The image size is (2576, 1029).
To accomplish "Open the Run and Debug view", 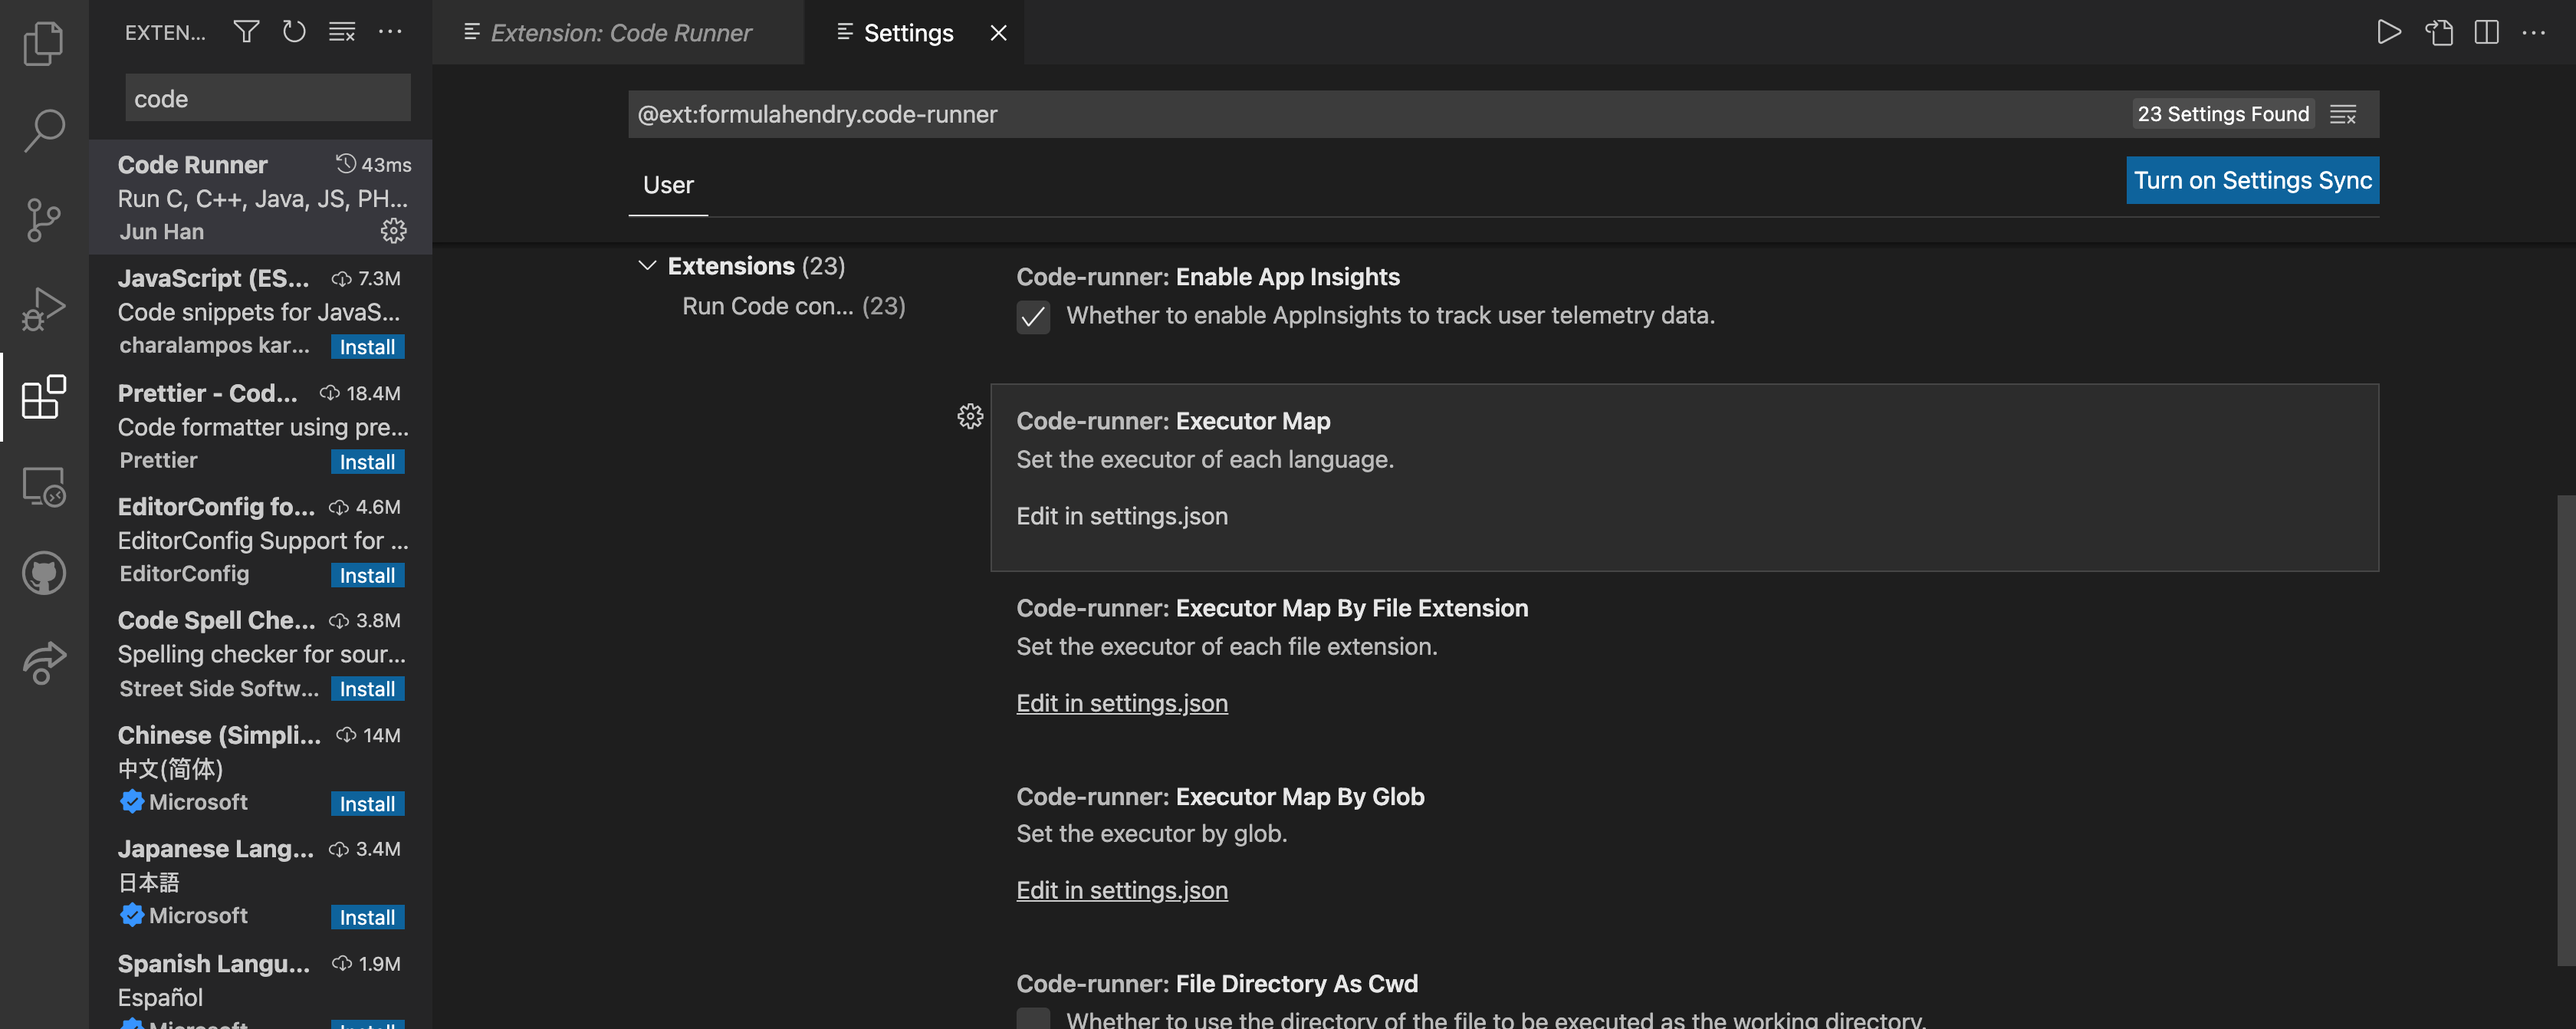I will 43,308.
